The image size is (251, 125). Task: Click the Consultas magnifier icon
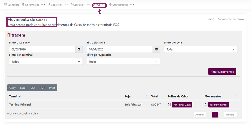(x=72, y=4)
